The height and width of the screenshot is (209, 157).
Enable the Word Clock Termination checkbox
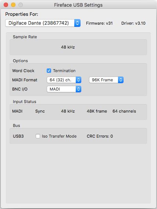[49, 71]
